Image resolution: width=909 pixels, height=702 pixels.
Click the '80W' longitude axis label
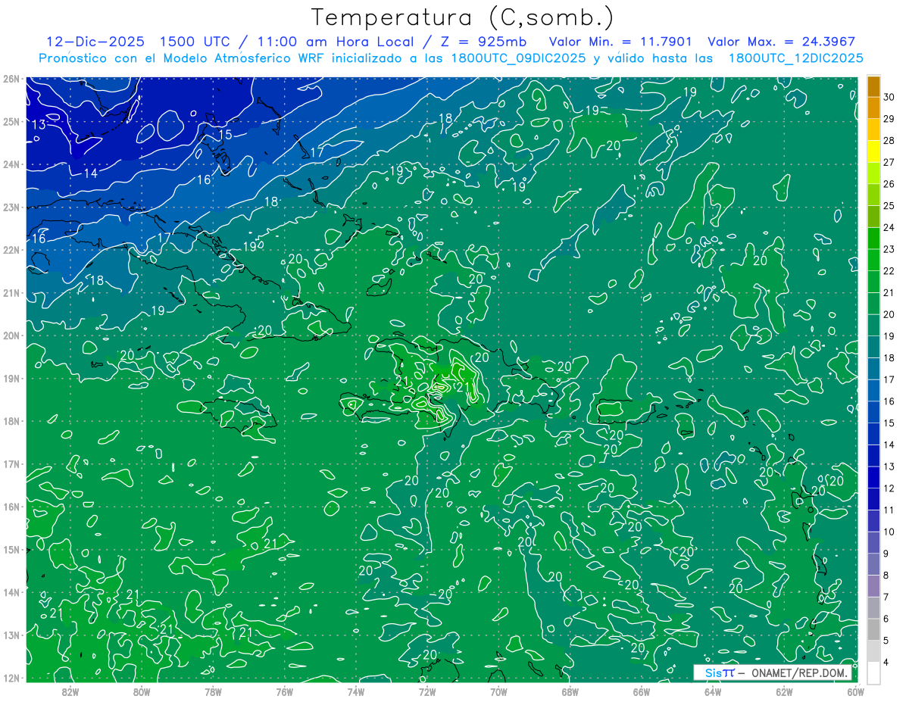tap(142, 691)
